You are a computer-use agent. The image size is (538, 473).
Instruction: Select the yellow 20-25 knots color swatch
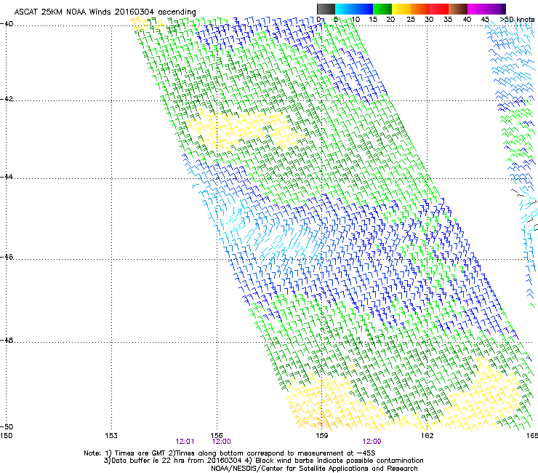[x=401, y=9]
